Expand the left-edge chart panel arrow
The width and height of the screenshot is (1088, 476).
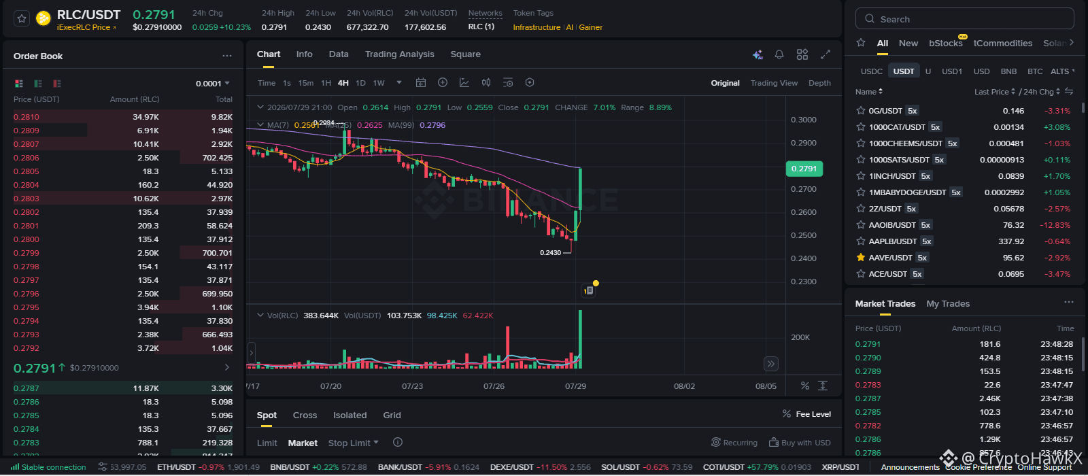coord(252,352)
